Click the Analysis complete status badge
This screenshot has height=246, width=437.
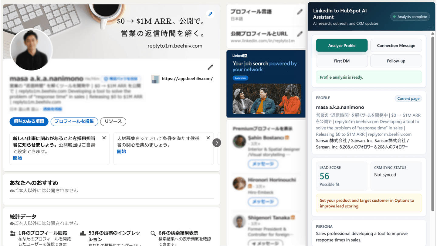(410, 17)
